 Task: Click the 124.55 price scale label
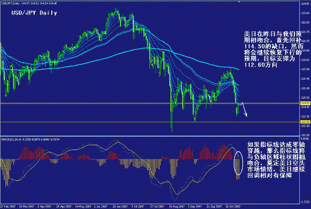[x=306, y=4]
